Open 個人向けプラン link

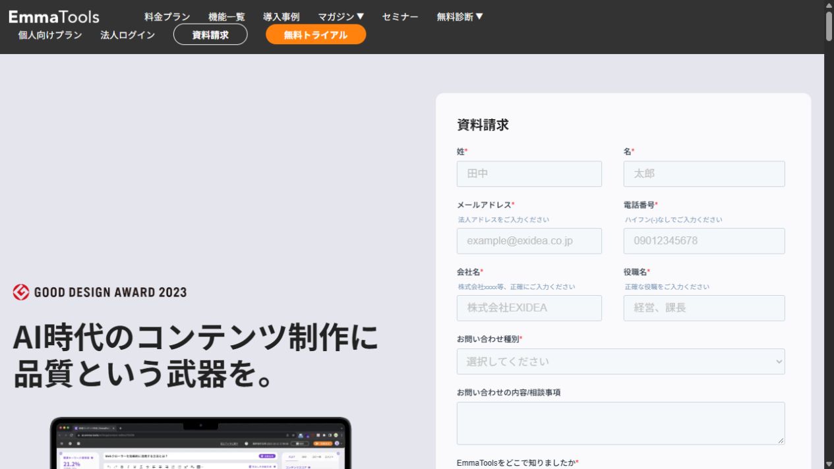click(50, 35)
